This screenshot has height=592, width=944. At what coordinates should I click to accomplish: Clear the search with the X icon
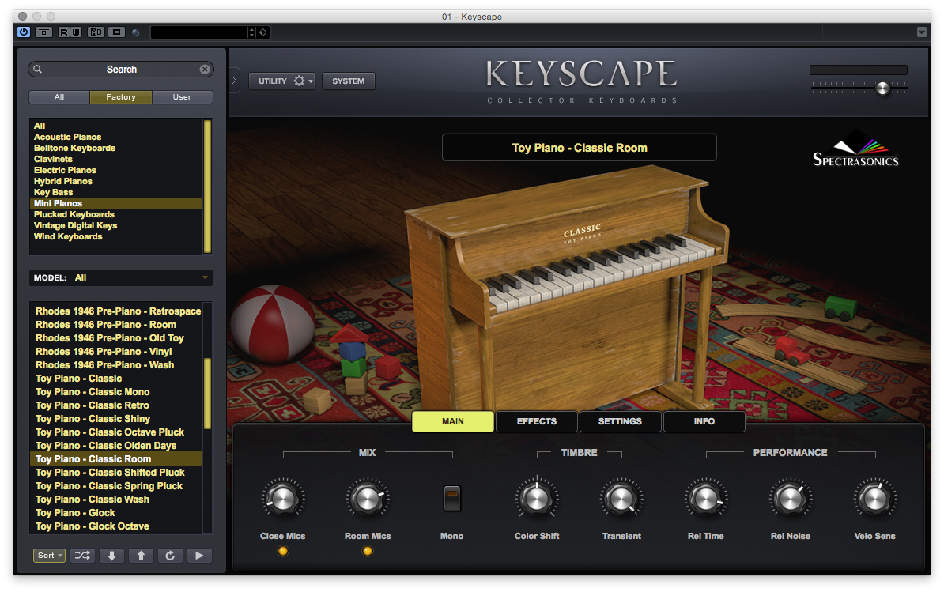[205, 70]
